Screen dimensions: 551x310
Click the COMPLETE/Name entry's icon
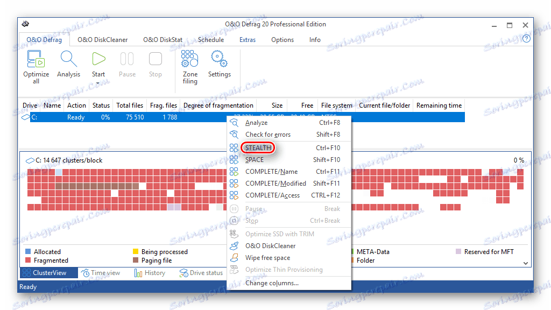point(234,172)
